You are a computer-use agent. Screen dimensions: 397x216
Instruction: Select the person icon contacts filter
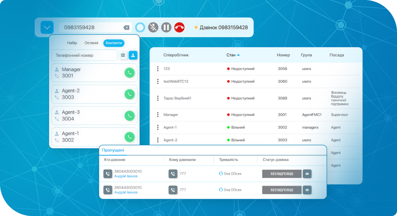(x=133, y=55)
